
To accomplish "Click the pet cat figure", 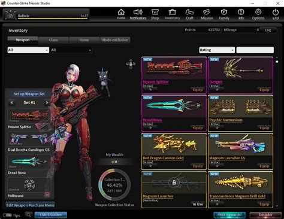I will [104, 80].
